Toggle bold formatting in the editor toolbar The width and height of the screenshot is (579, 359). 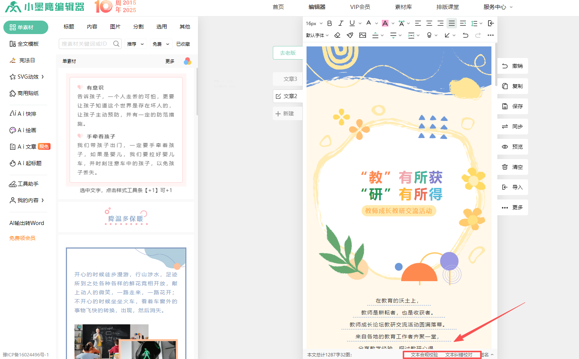pos(329,23)
